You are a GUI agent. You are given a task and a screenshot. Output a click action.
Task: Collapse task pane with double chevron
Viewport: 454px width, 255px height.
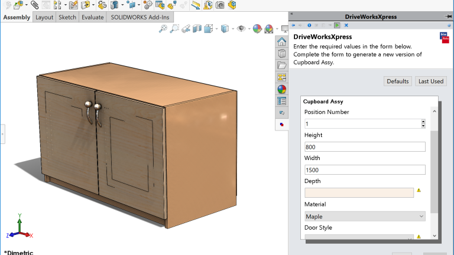[x=291, y=14]
